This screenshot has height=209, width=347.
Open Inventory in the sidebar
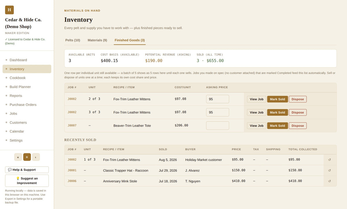[27, 69]
